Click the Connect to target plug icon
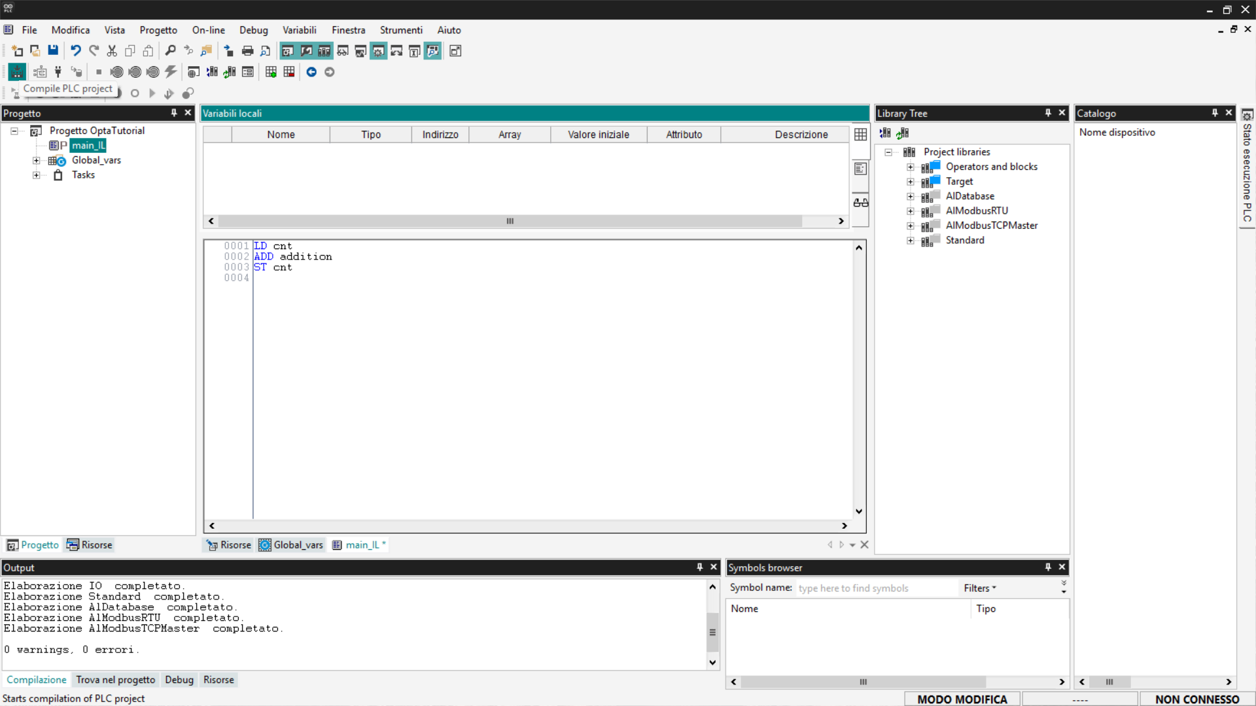The height and width of the screenshot is (706, 1256). [58, 72]
